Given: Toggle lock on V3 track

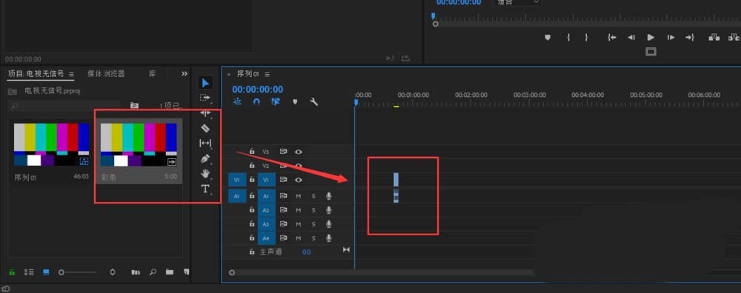Looking at the screenshot, I should pos(252,152).
